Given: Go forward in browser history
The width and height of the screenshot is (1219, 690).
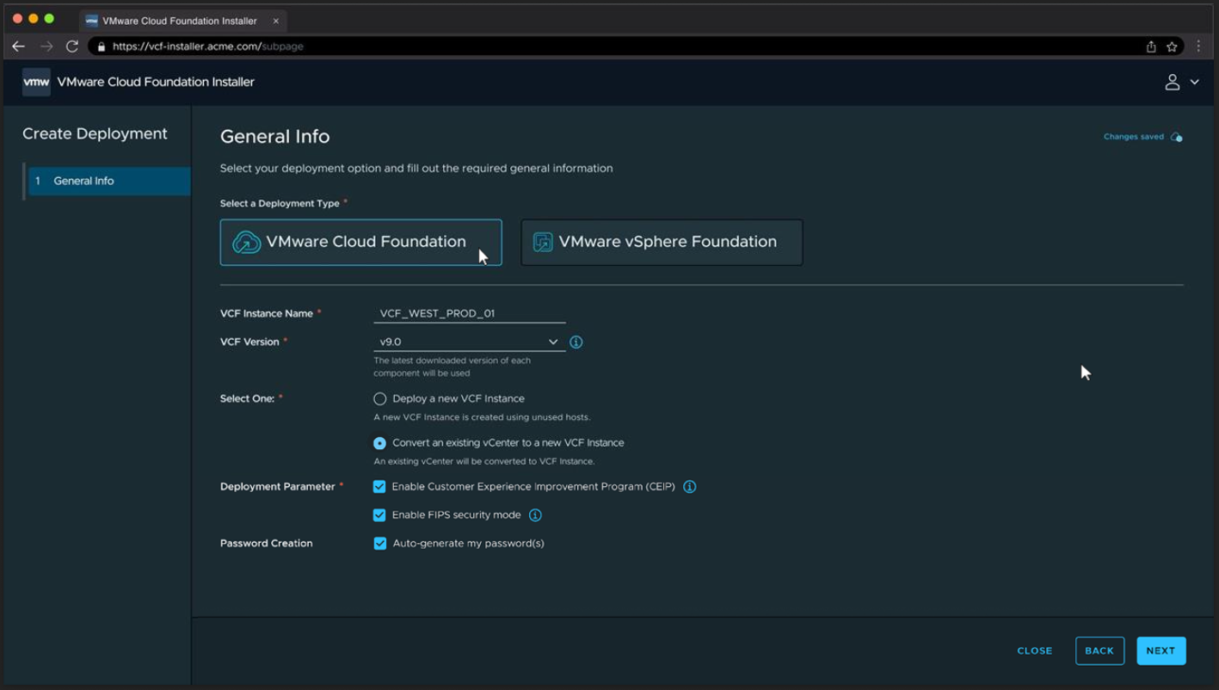Looking at the screenshot, I should [x=46, y=46].
